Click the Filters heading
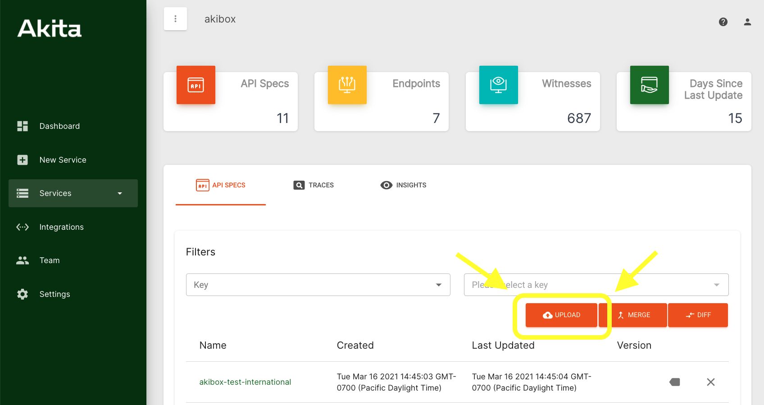The width and height of the screenshot is (764, 405). tap(200, 252)
